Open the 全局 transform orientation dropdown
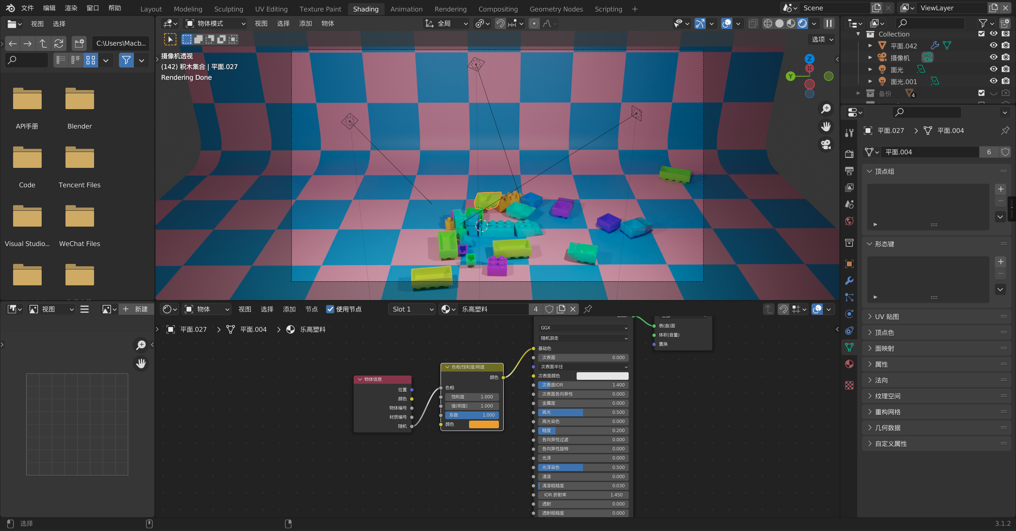 tap(446, 23)
